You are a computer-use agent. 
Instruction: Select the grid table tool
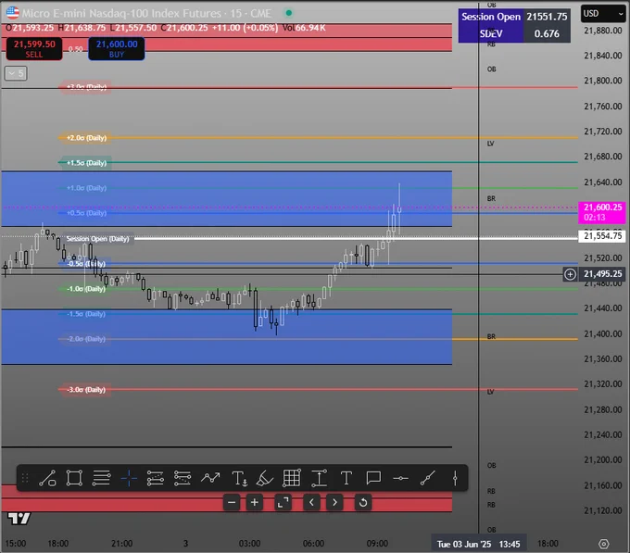point(292,478)
